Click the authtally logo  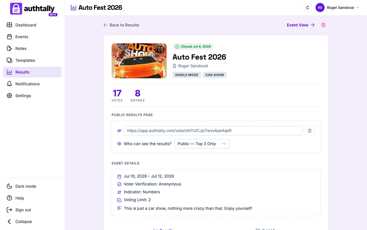pyautogui.click(x=33, y=9)
